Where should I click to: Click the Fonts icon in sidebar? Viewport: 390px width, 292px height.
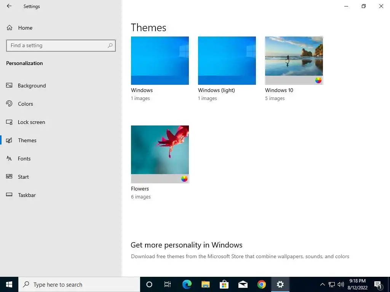pyautogui.click(x=9, y=159)
